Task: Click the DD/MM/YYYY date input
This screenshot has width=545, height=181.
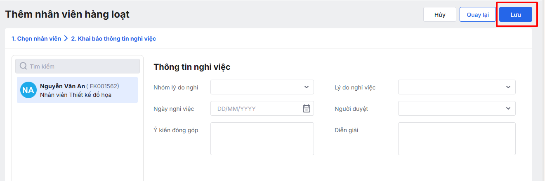Action: [x=256, y=109]
